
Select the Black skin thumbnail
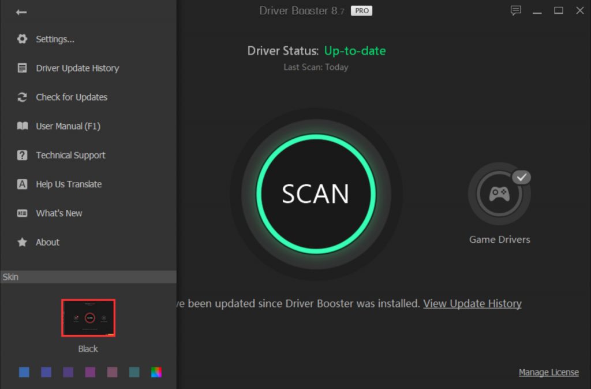(x=88, y=318)
